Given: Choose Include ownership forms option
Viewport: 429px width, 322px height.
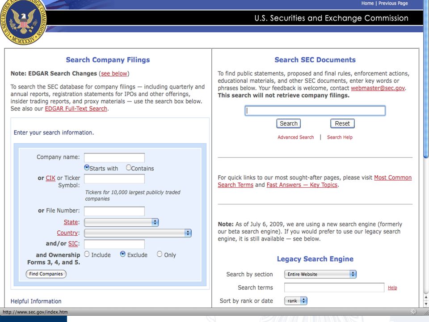Looking at the screenshot, I should tap(87, 254).
